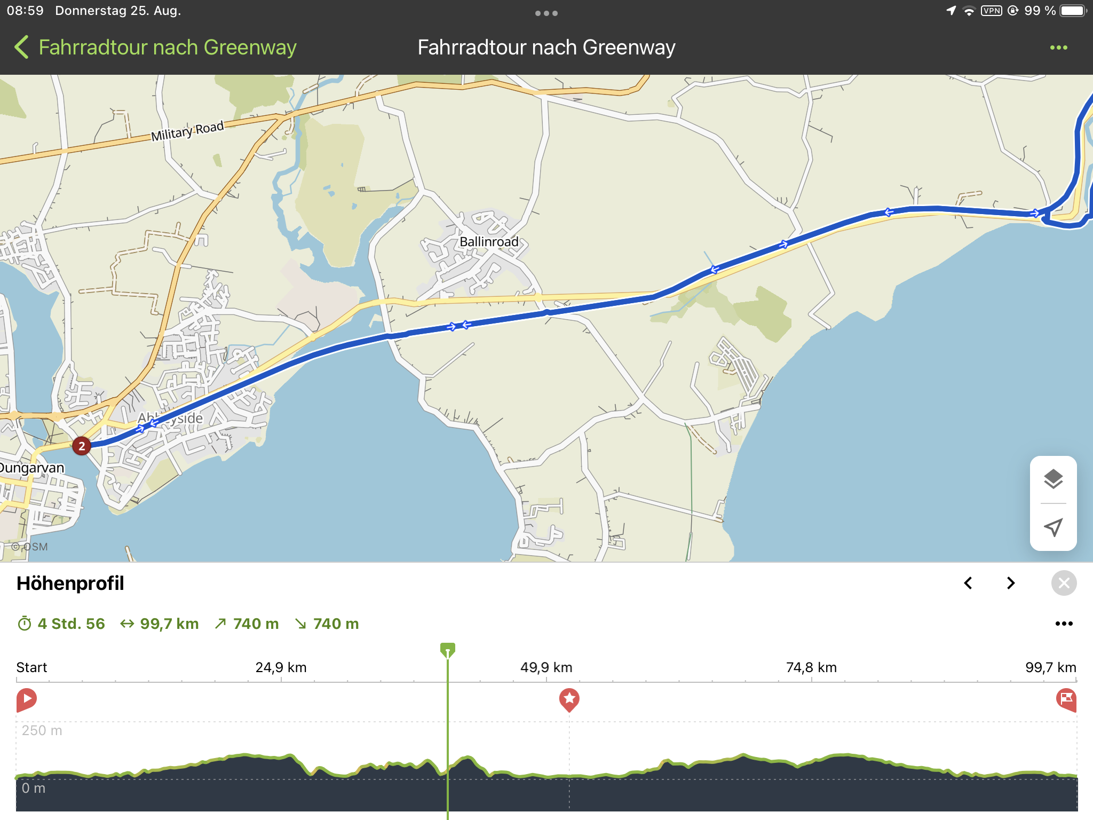Open elevation profile options ellipsis
The height and width of the screenshot is (820, 1093).
1064,624
